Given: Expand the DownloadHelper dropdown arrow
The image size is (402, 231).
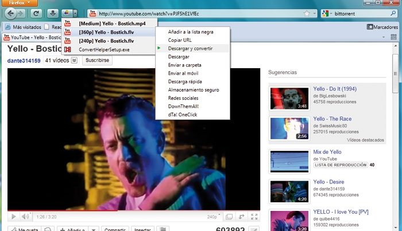Looking at the screenshot, I should 75,13.
